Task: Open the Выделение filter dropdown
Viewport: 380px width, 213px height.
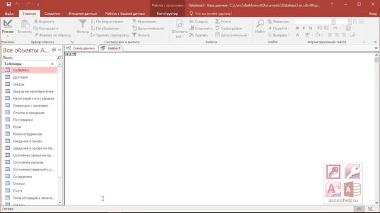Action: point(145,21)
